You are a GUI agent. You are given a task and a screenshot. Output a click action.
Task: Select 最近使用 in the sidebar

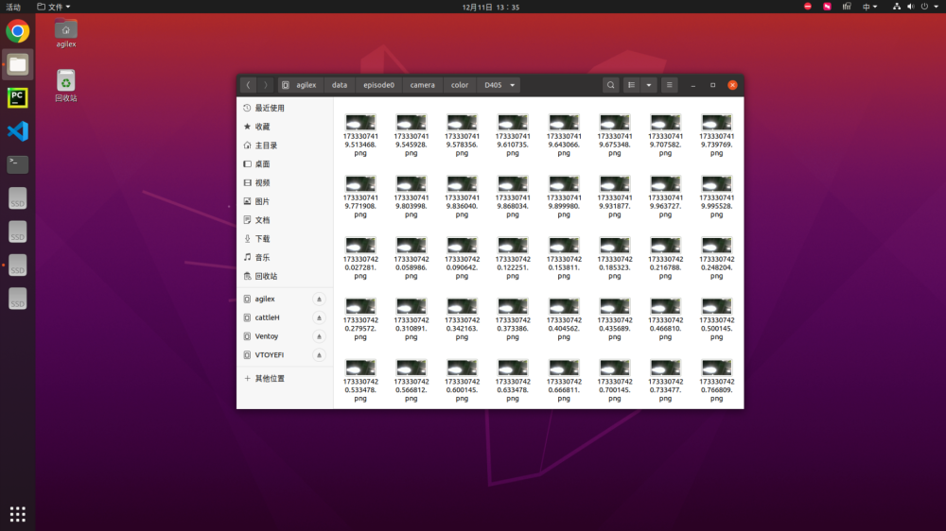pyautogui.click(x=269, y=108)
